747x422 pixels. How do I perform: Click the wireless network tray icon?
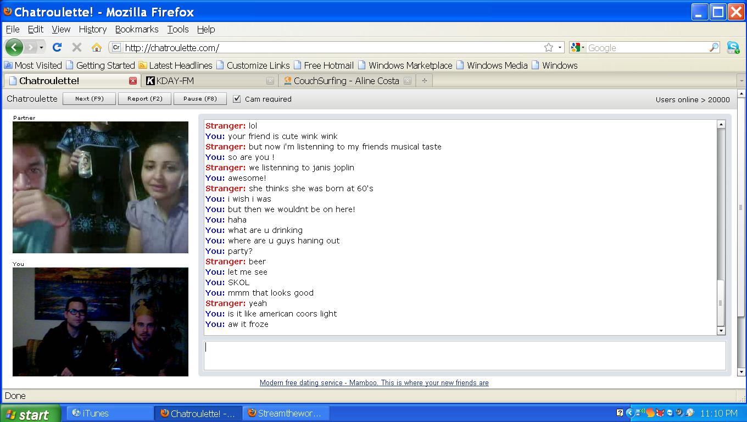640,413
